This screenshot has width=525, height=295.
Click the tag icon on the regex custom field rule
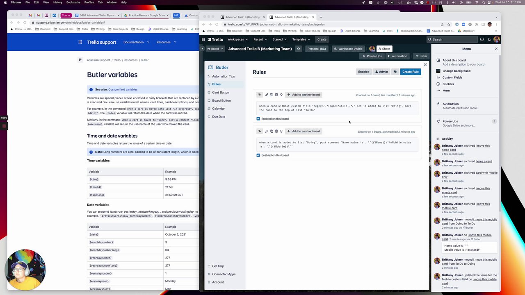(259, 95)
